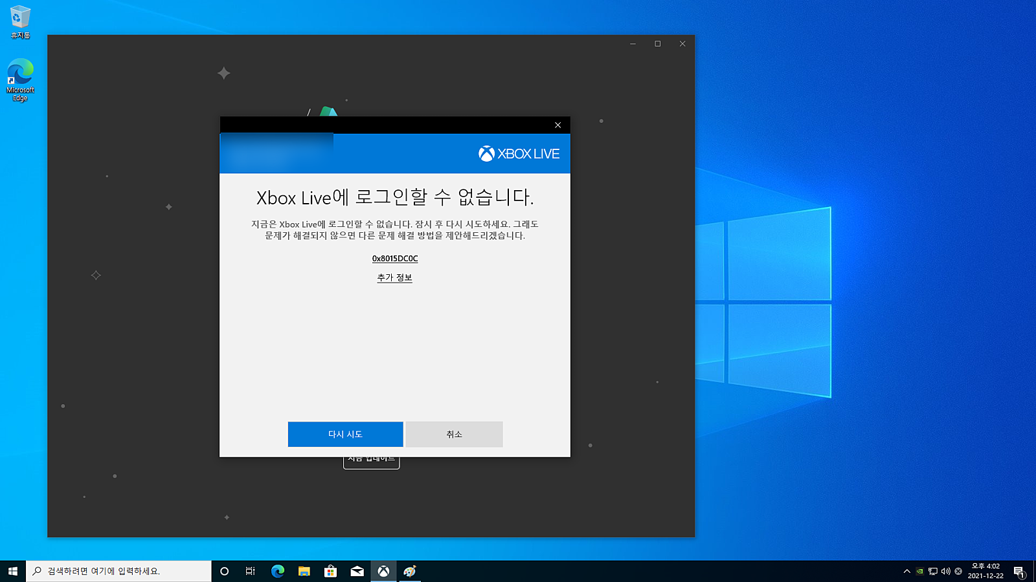Open the NVIDIA tray icon

[x=919, y=571]
